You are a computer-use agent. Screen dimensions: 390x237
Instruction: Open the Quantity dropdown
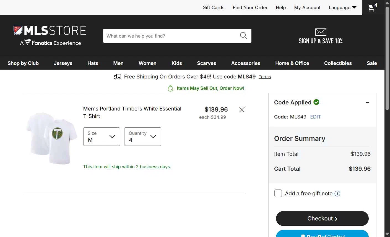pos(143,136)
